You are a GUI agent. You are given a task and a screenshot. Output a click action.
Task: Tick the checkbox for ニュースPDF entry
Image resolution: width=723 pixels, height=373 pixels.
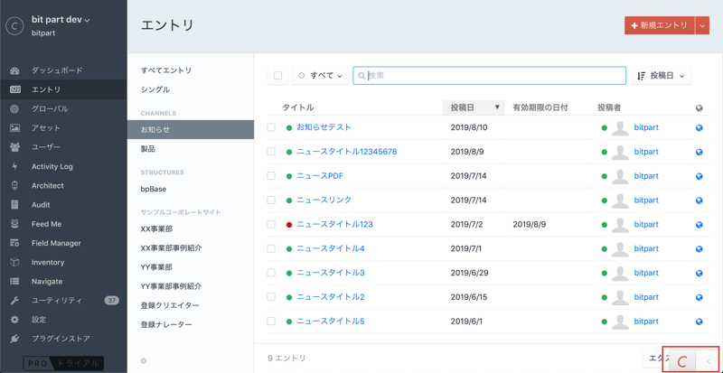(271, 176)
